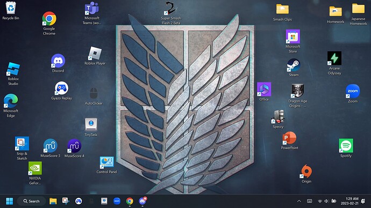Viewport: 371px width, 208px height.
Task: Select the TinyTask desktop icon
Action: pos(91,128)
